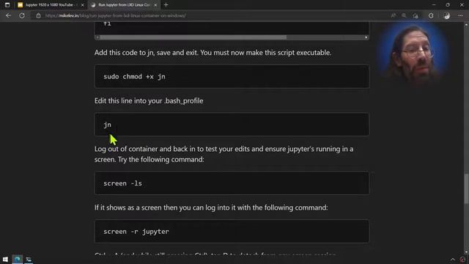Click the page vertical scrollbar thumb
This screenshot has height=264, width=469.
click(466, 188)
